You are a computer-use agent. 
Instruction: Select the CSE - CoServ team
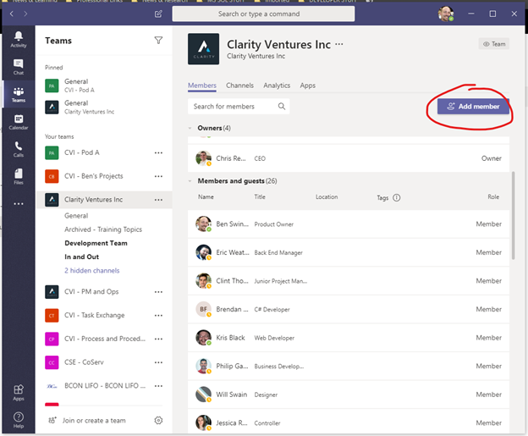84,362
